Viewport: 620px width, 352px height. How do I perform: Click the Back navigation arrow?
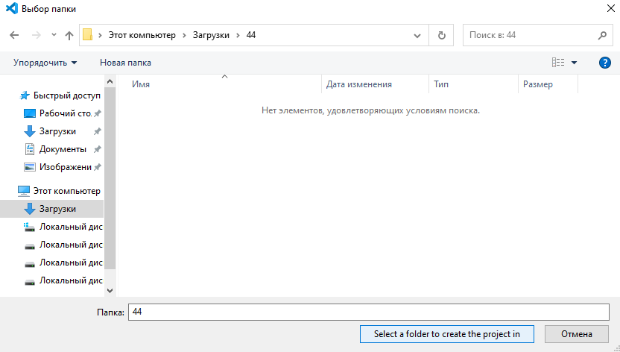[13, 35]
